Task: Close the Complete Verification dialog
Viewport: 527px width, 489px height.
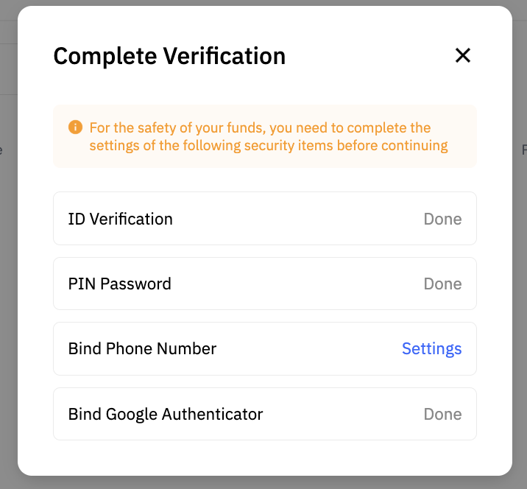Action: [x=462, y=55]
